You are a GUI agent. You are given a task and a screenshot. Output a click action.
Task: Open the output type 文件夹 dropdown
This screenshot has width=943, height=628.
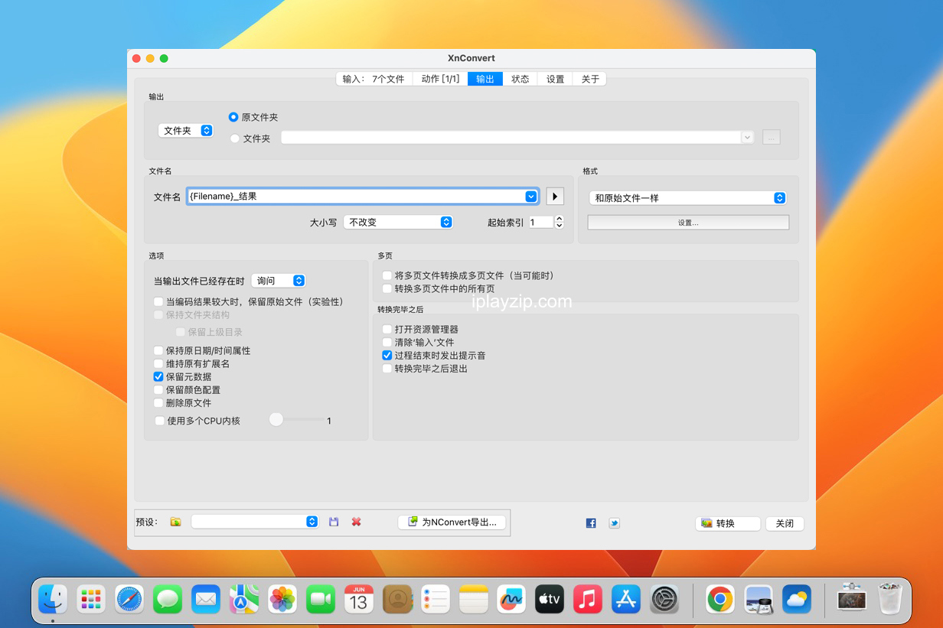185,131
